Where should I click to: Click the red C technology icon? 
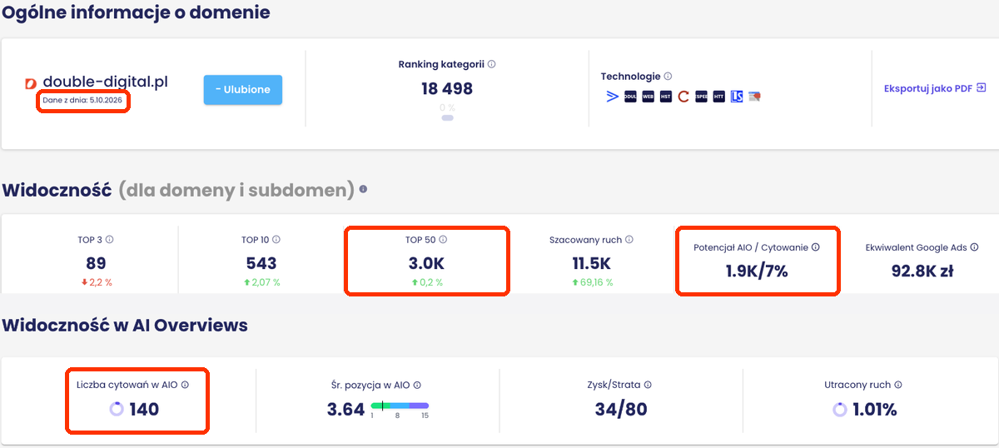point(683,97)
